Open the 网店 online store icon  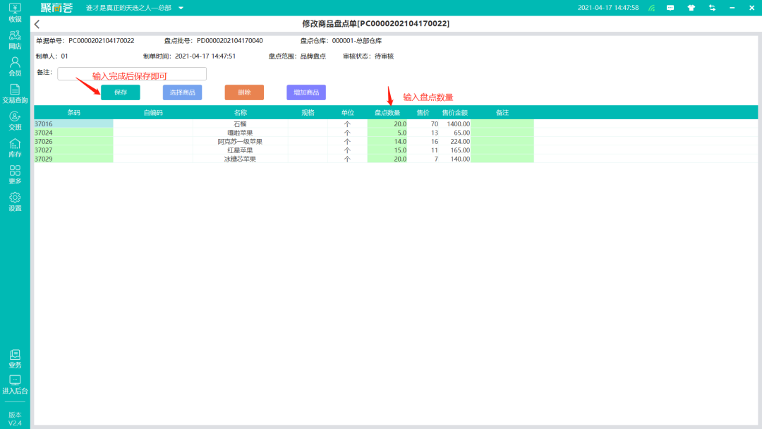tap(15, 39)
